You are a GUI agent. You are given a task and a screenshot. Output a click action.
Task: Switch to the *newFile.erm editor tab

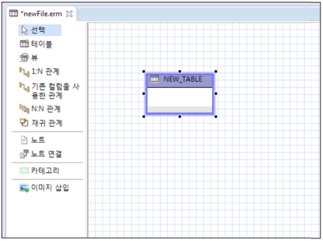pyautogui.click(x=41, y=14)
